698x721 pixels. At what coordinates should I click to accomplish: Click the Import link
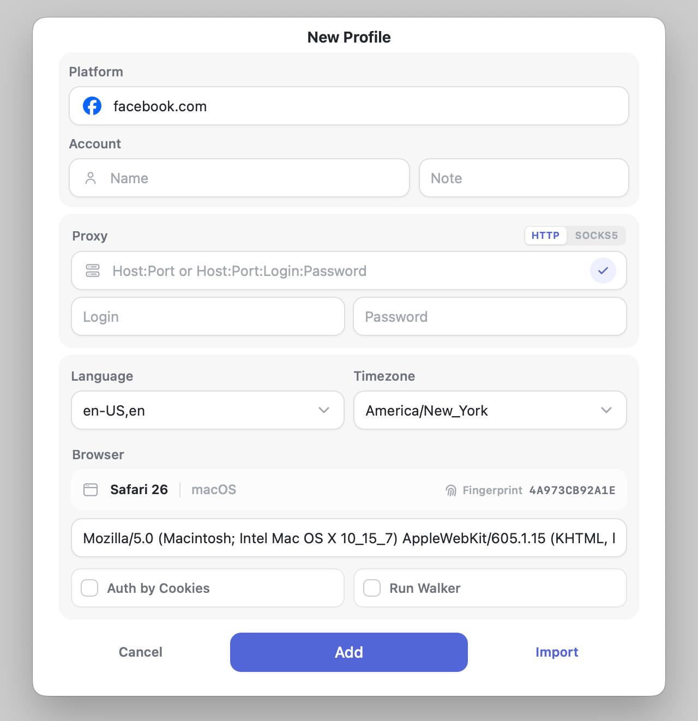[557, 652]
